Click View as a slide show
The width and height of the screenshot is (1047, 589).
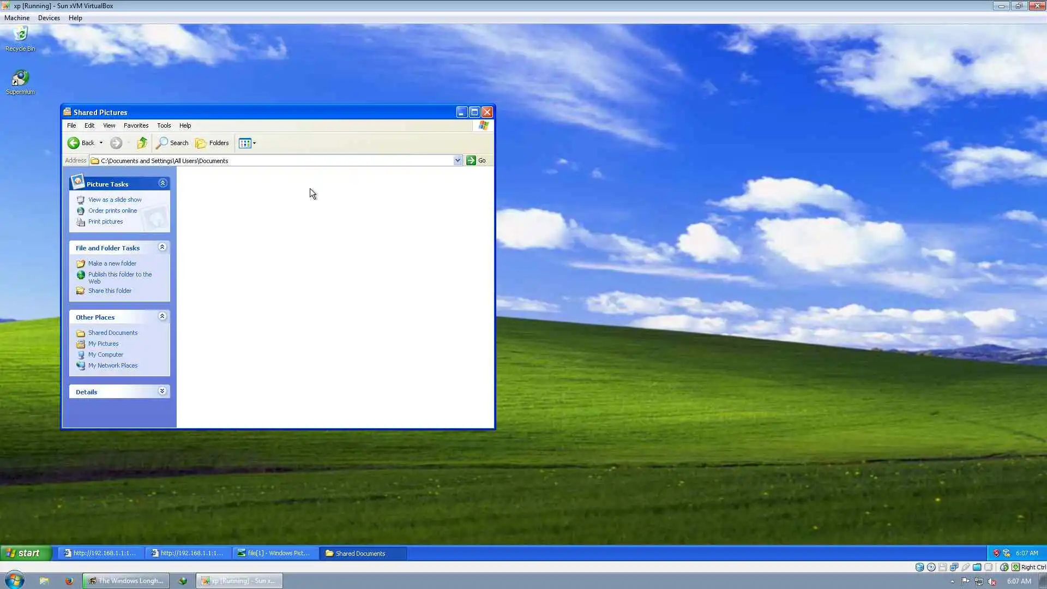pos(115,200)
